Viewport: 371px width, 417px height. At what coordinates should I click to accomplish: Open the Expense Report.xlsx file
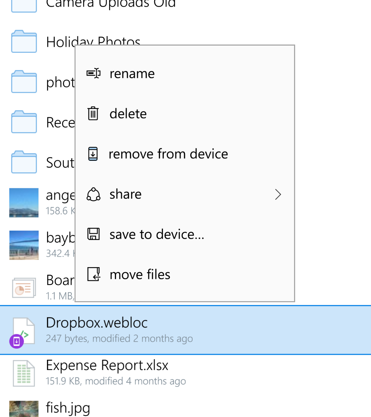pos(186,373)
